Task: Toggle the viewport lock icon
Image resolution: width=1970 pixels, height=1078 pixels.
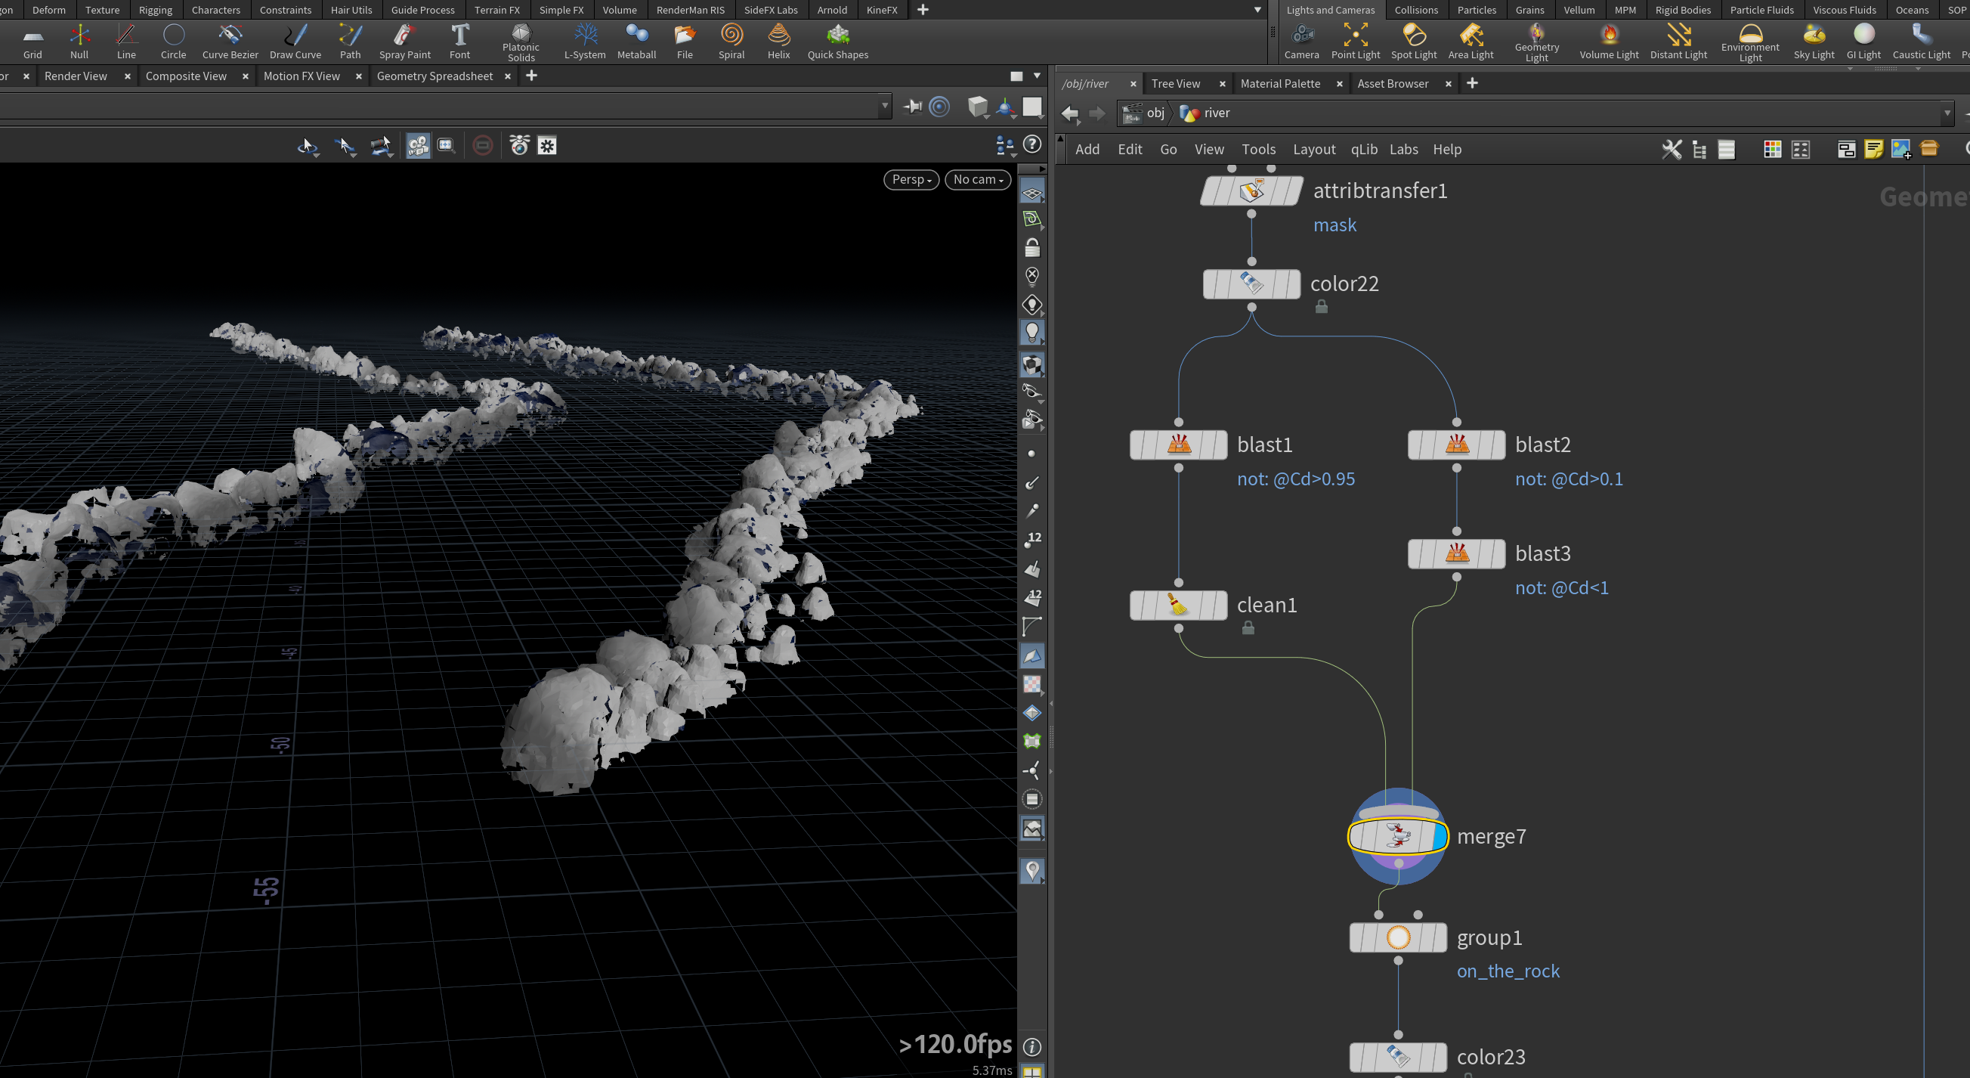Action: pyautogui.click(x=1031, y=248)
